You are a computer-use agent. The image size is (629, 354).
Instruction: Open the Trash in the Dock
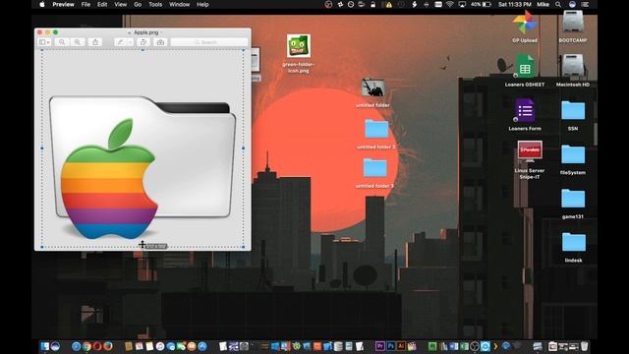tap(585, 346)
